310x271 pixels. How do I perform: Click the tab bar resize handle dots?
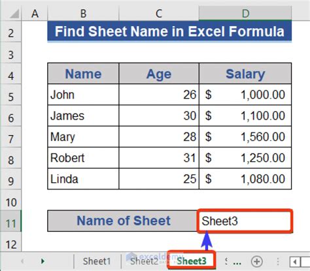(x=278, y=261)
